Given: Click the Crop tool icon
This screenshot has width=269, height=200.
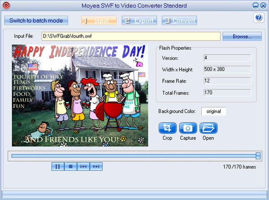Looking at the screenshot, I should pos(167,128).
